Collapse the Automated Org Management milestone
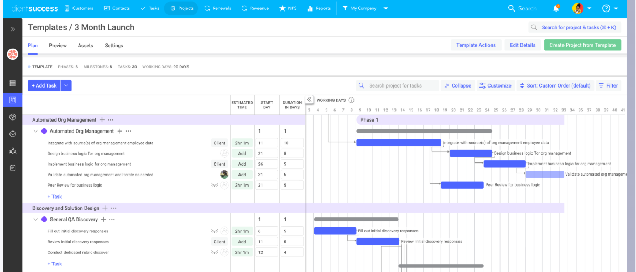The height and width of the screenshot is (272, 636). (x=36, y=131)
